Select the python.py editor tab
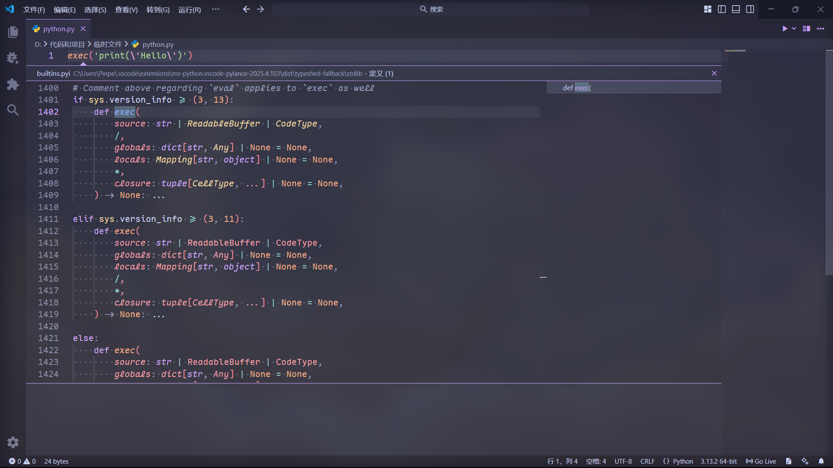This screenshot has height=468, width=833. (x=59, y=29)
